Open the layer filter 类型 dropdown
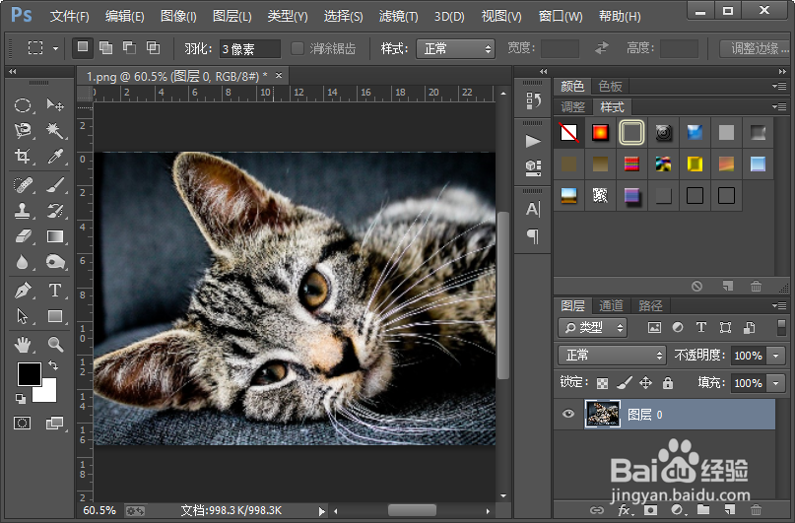Viewport: 795px width, 523px height. (593, 327)
